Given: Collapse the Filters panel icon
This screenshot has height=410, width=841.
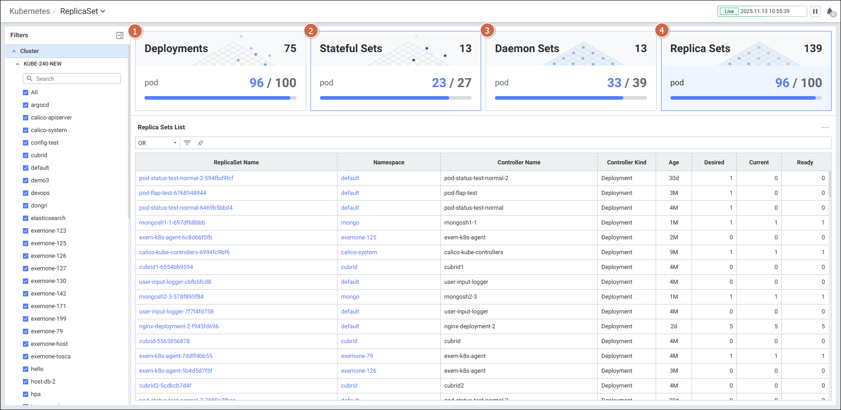Looking at the screenshot, I should tap(119, 35).
